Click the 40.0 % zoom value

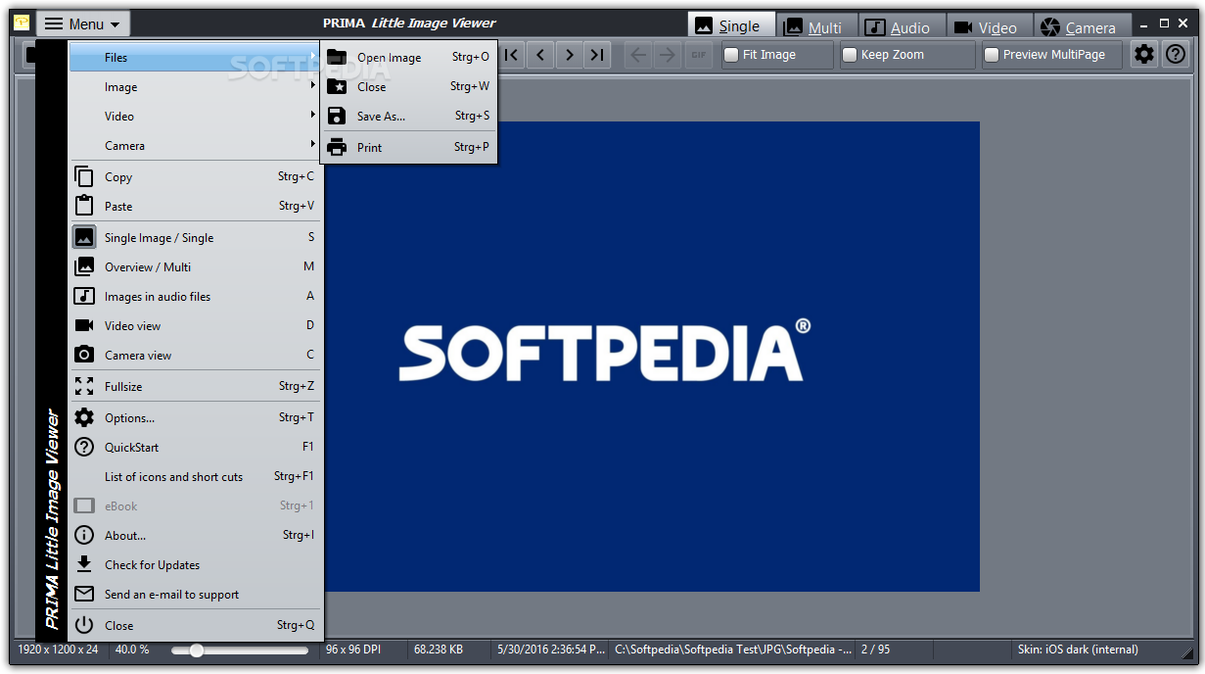pyautogui.click(x=132, y=650)
